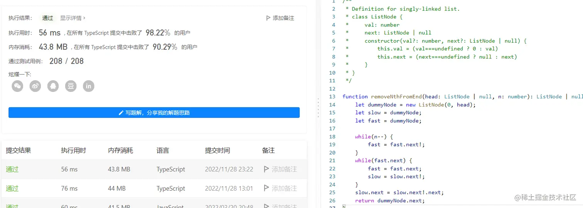Click the 执行用时 column header
This screenshot has width=583, height=208.
point(73,150)
